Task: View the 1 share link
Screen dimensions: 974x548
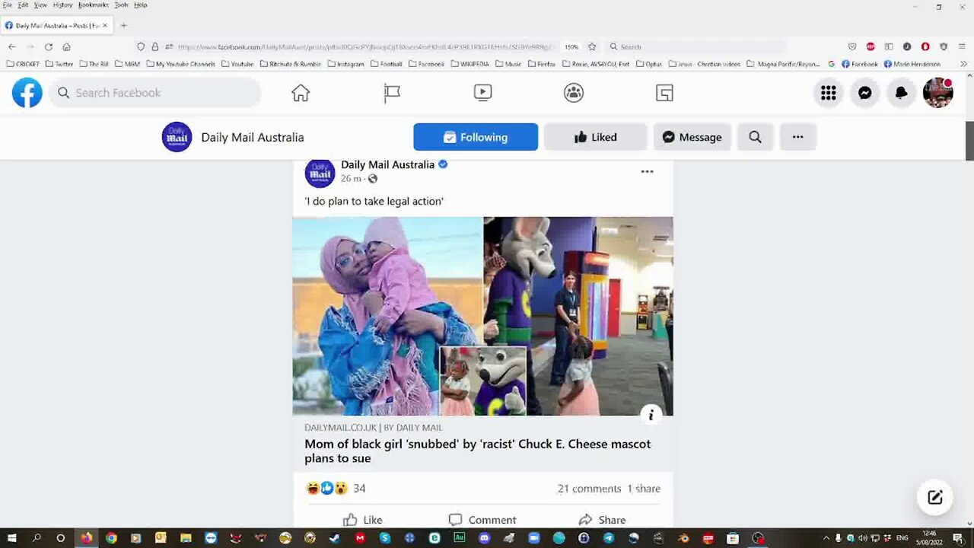Action: (x=644, y=489)
